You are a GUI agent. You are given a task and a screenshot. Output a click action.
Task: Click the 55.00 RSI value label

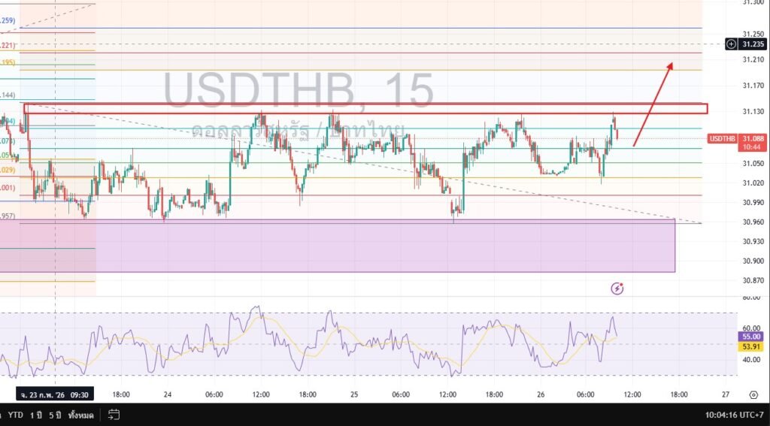(752, 337)
